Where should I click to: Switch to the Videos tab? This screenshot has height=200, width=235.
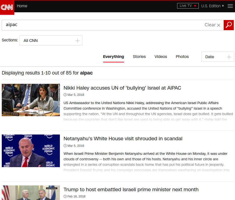tap(161, 57)
